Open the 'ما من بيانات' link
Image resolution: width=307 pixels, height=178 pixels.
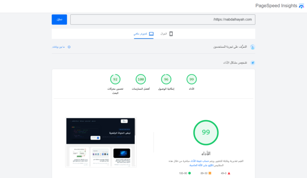(58, 47)
